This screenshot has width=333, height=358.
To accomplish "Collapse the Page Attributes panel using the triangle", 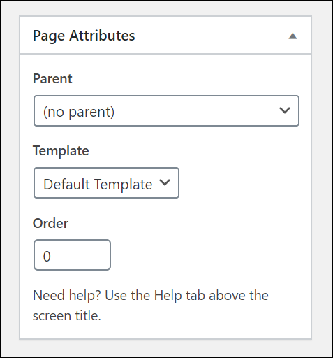I will point(293,36).
